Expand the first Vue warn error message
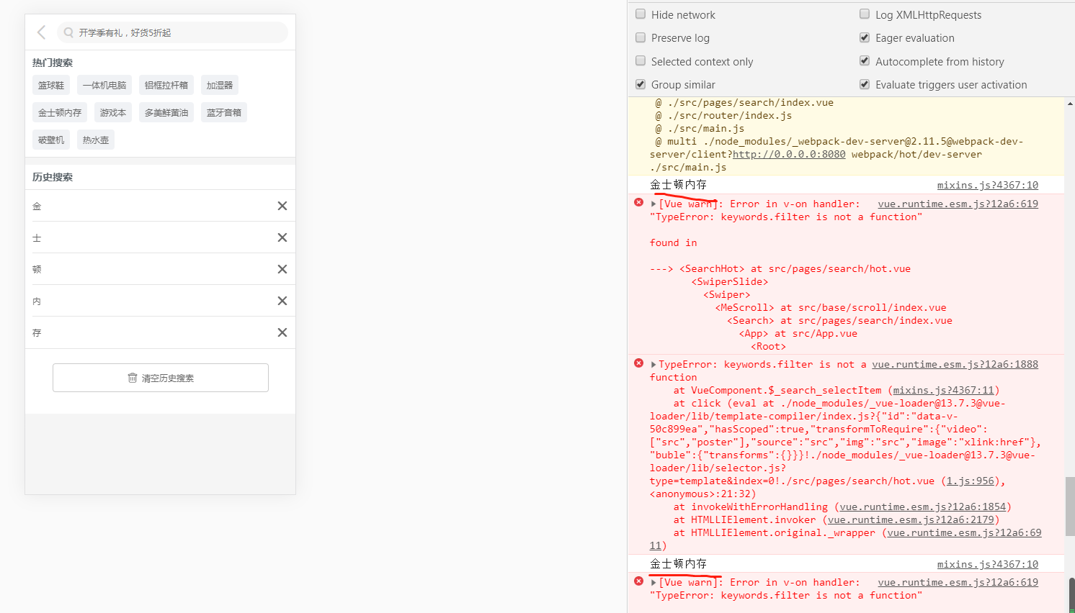 [654, 204]
